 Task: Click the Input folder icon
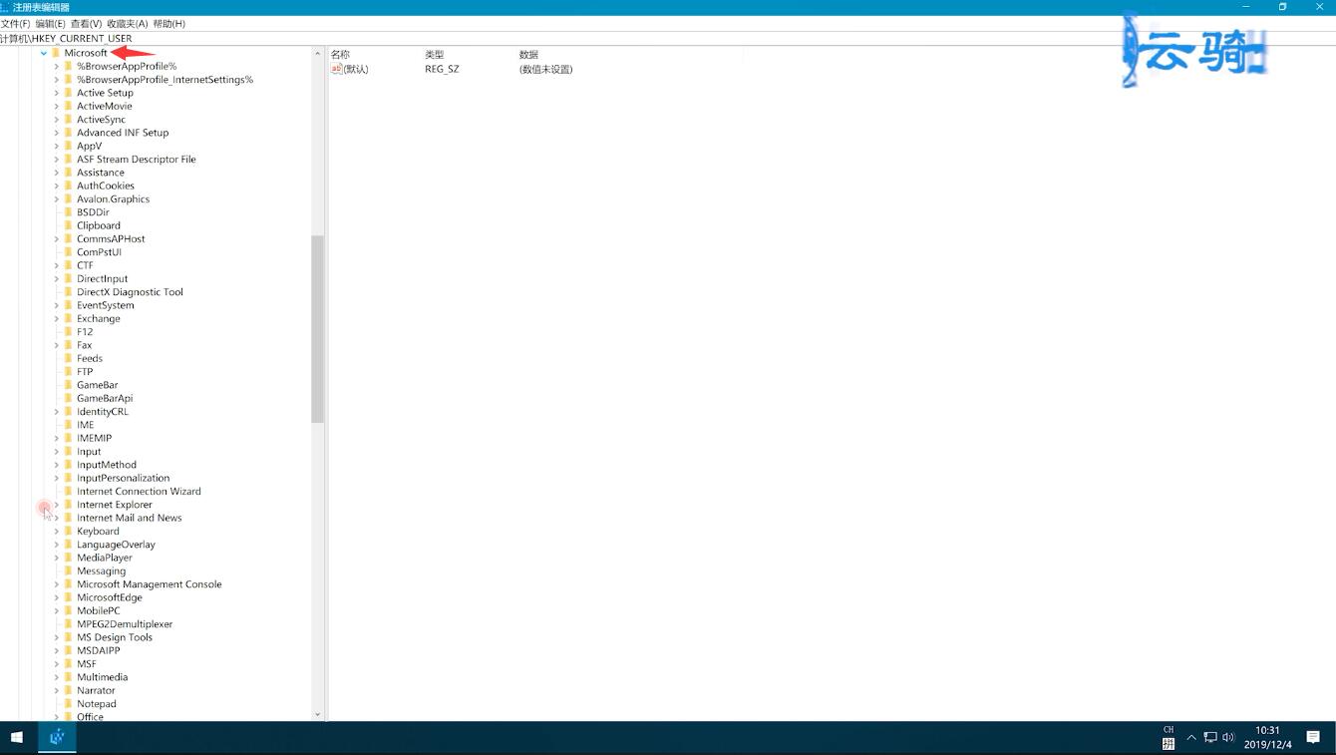tap(69, 452)
